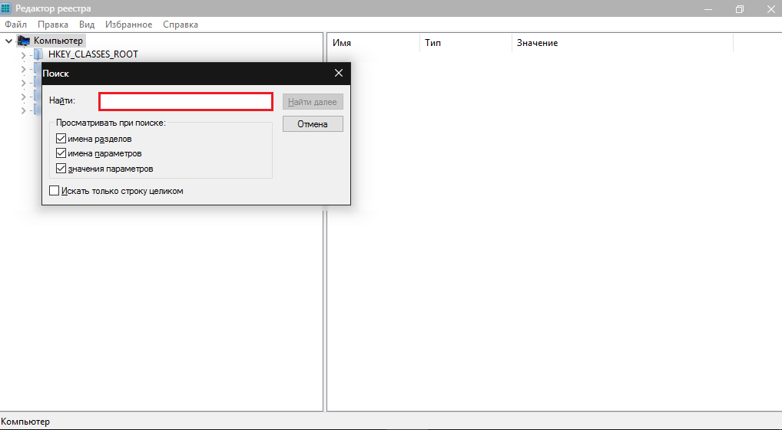Click the HKEY_CLASSES_ROOT folder icon
Viewport: 782px width, 430px height.
pyautogui.click(x=38, y=54)
